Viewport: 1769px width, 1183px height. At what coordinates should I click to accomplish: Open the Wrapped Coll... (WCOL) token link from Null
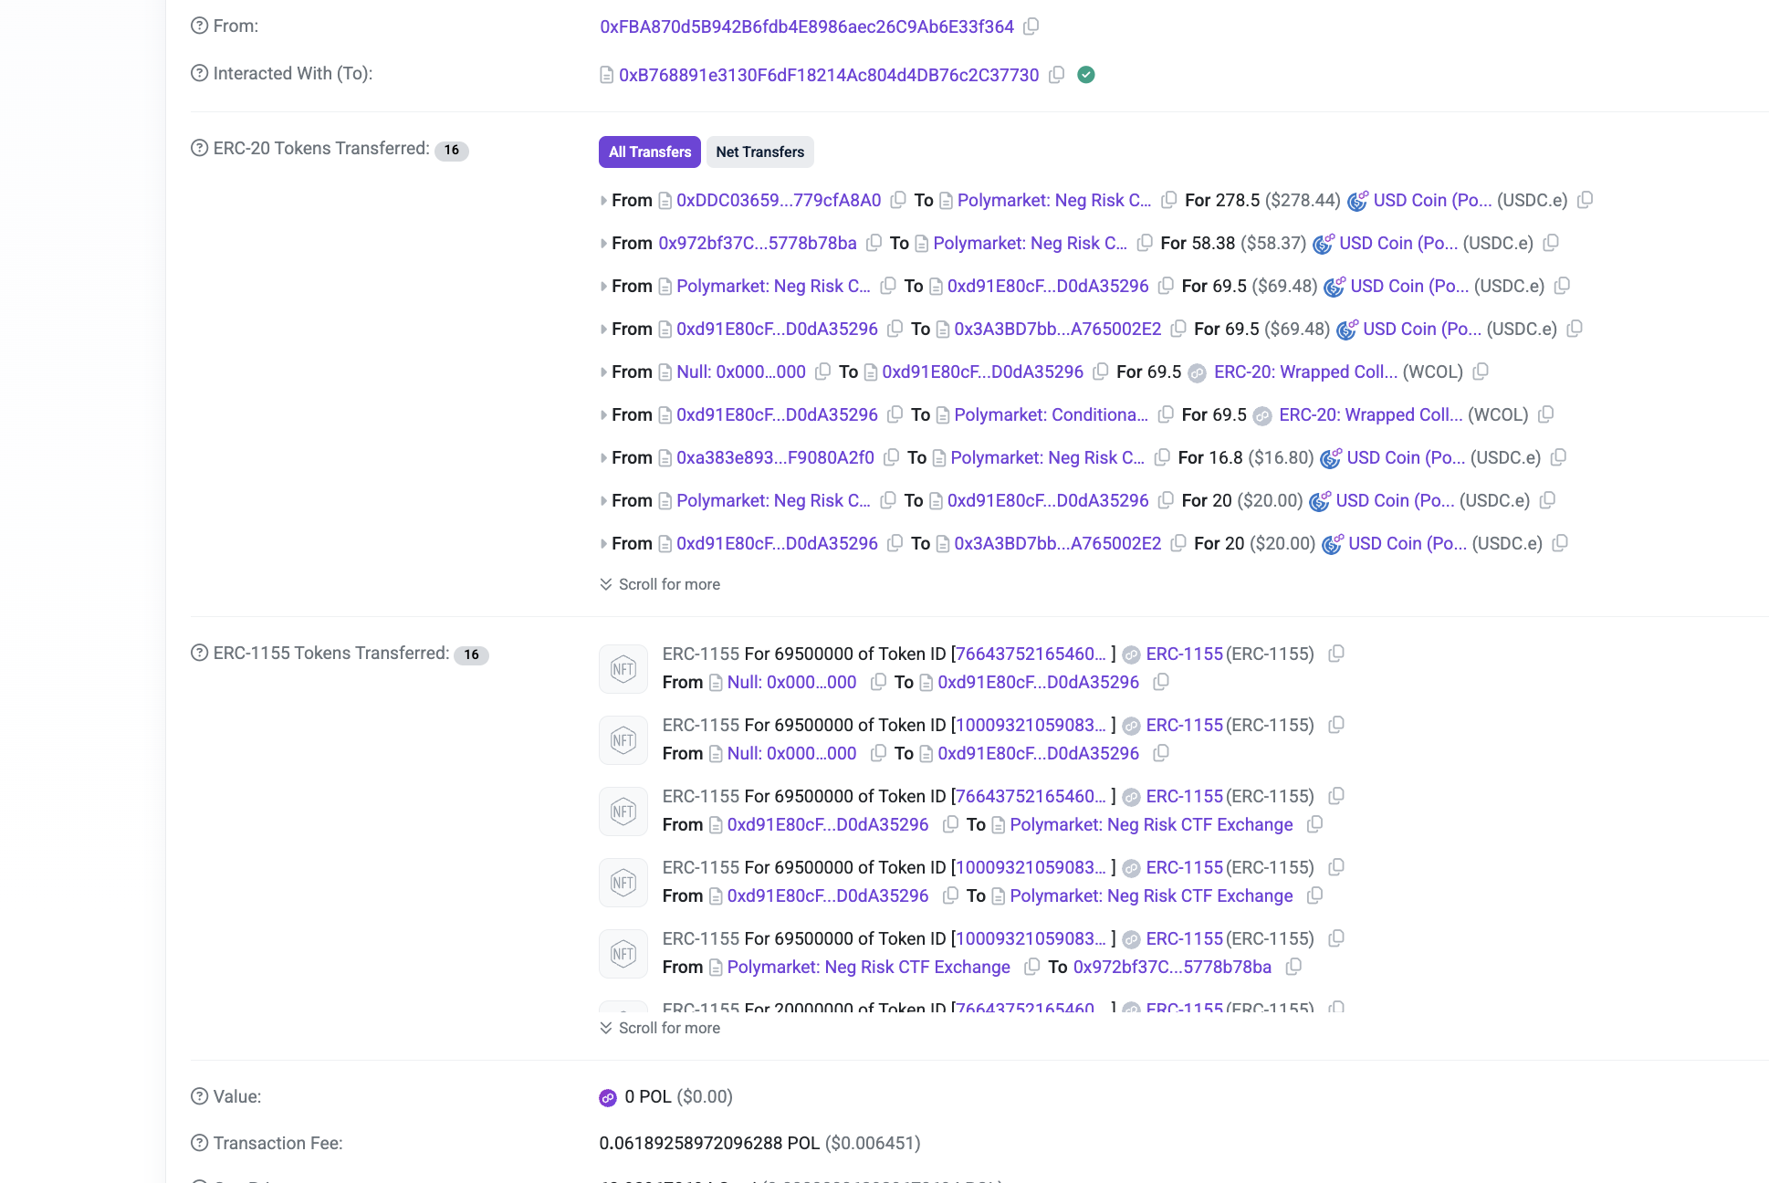click(1304, 372)
